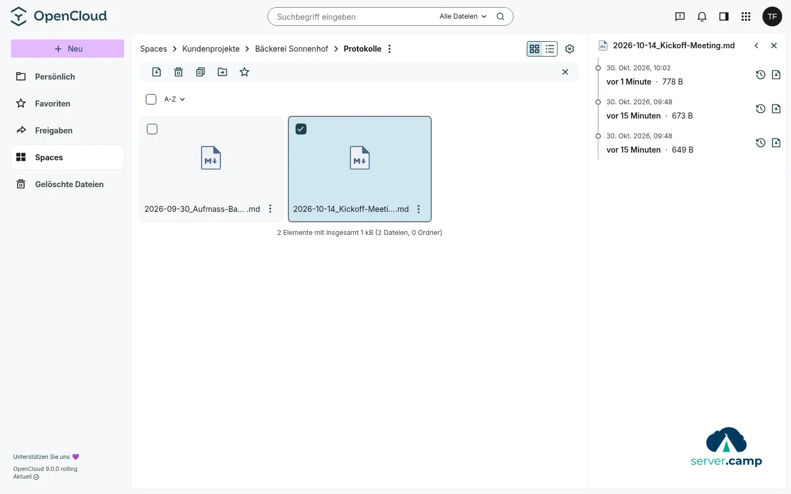
Task: Open the feedback icon in top bar
Action: tap(680, 16)
